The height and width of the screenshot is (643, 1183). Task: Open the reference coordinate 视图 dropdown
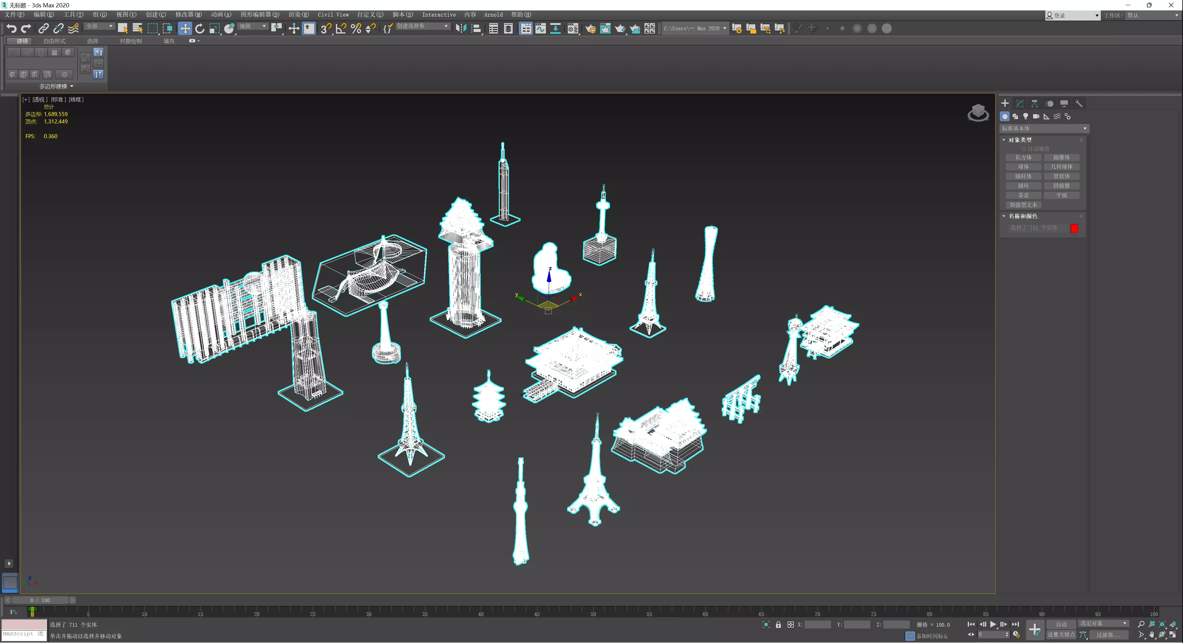pos(253,26)
